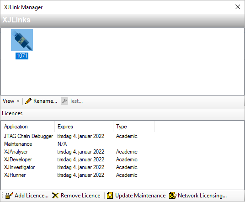
Task: Sort licences by Expires column header
Action: click(x=84, y=127)
